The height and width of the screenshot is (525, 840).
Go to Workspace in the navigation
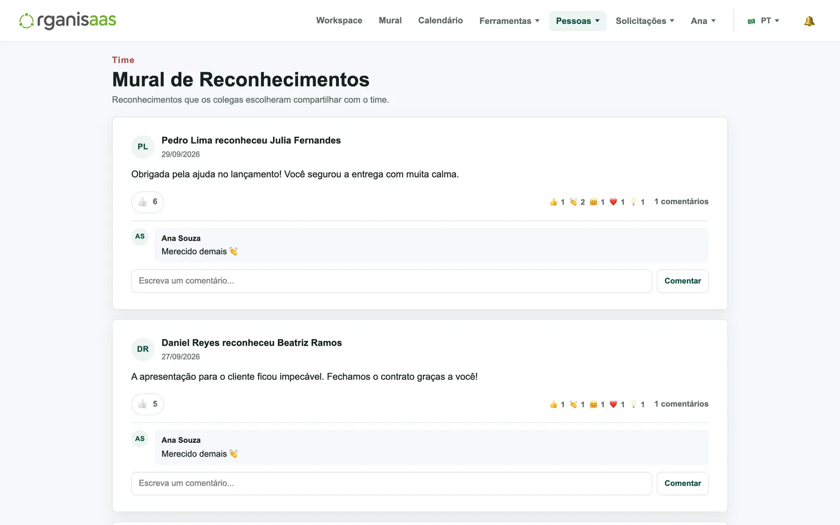click(339, 20)
